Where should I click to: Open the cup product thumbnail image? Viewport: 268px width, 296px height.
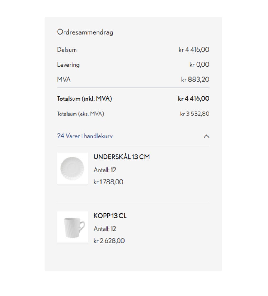(73, 227)
